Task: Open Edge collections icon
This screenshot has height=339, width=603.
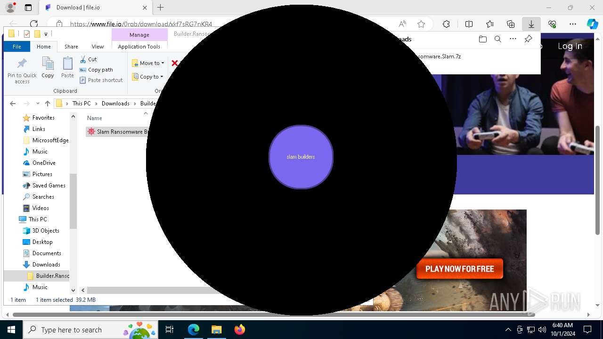Action: (x=511, y=24)
